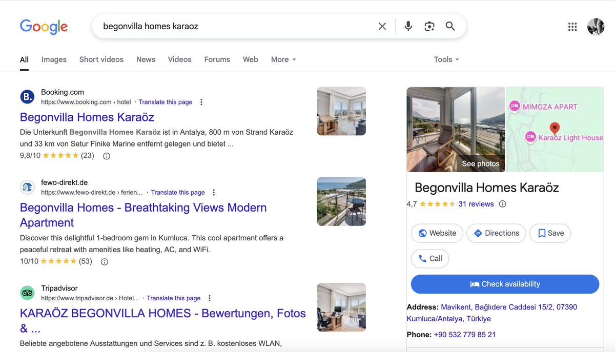Open the 31 reviews link

476,204
